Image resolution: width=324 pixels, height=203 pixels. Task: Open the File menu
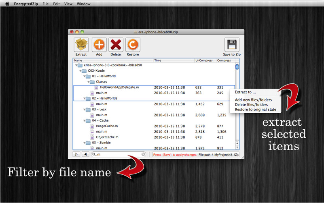point(45,4)
